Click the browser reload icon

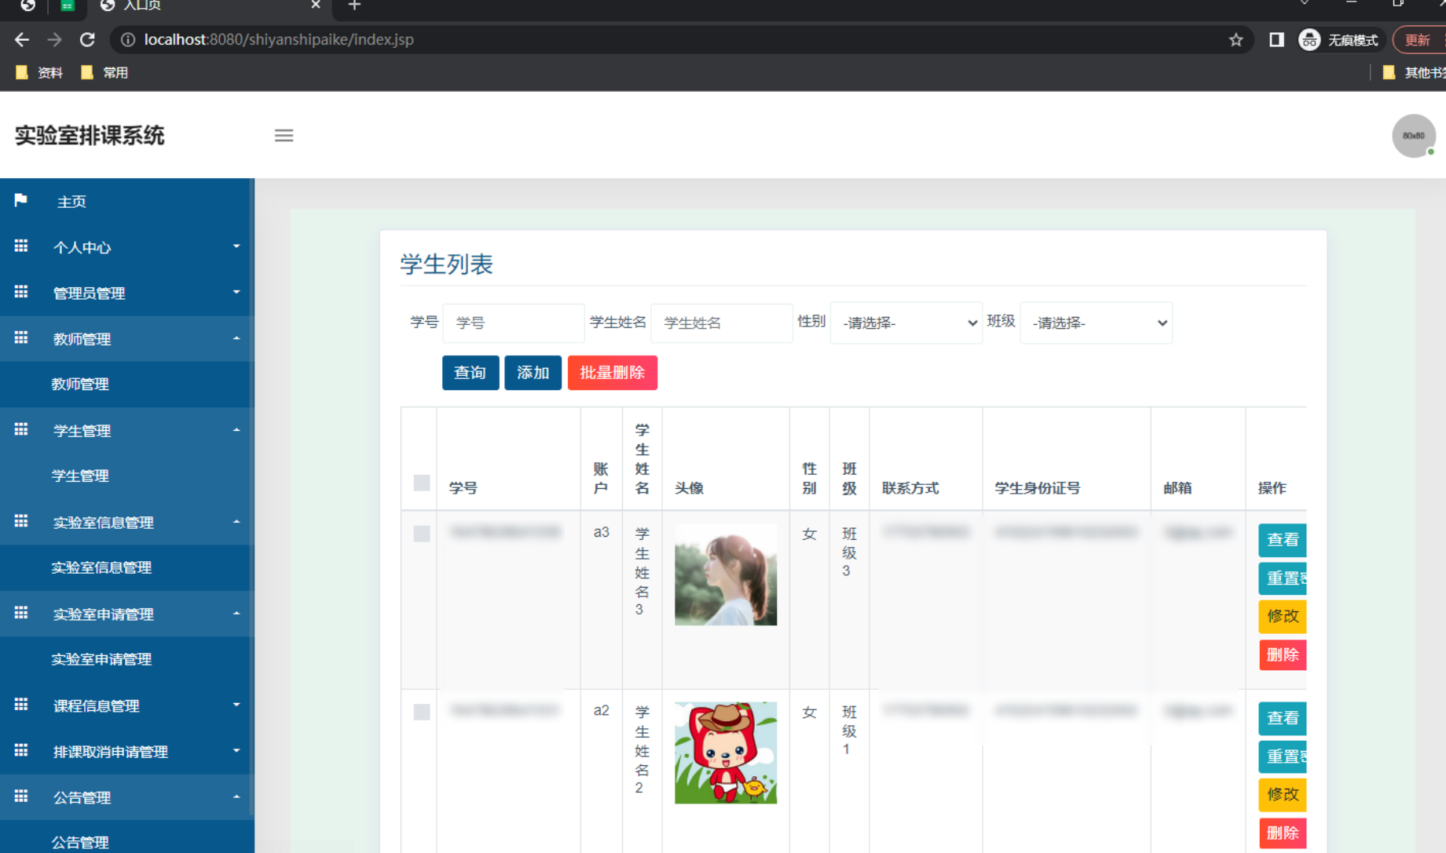[87, 39]
